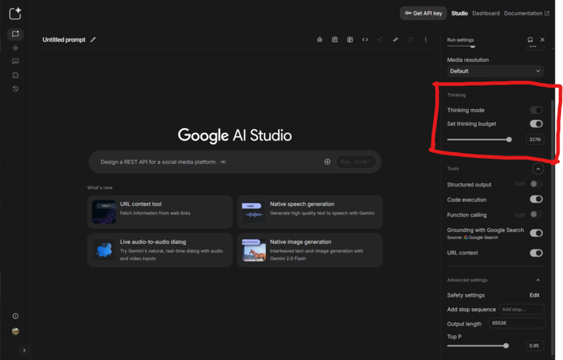Click the Output length field
563x360 pixels.
pos(517,323)
